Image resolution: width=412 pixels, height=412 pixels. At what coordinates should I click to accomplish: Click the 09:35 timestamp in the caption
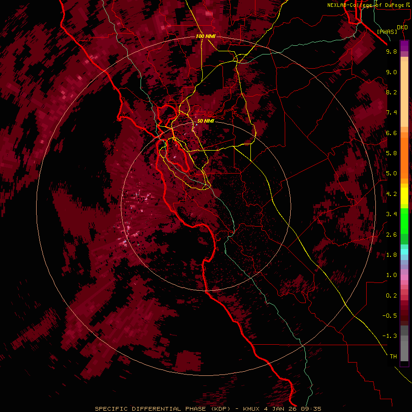pyautogui.click(x=312, y=409)
